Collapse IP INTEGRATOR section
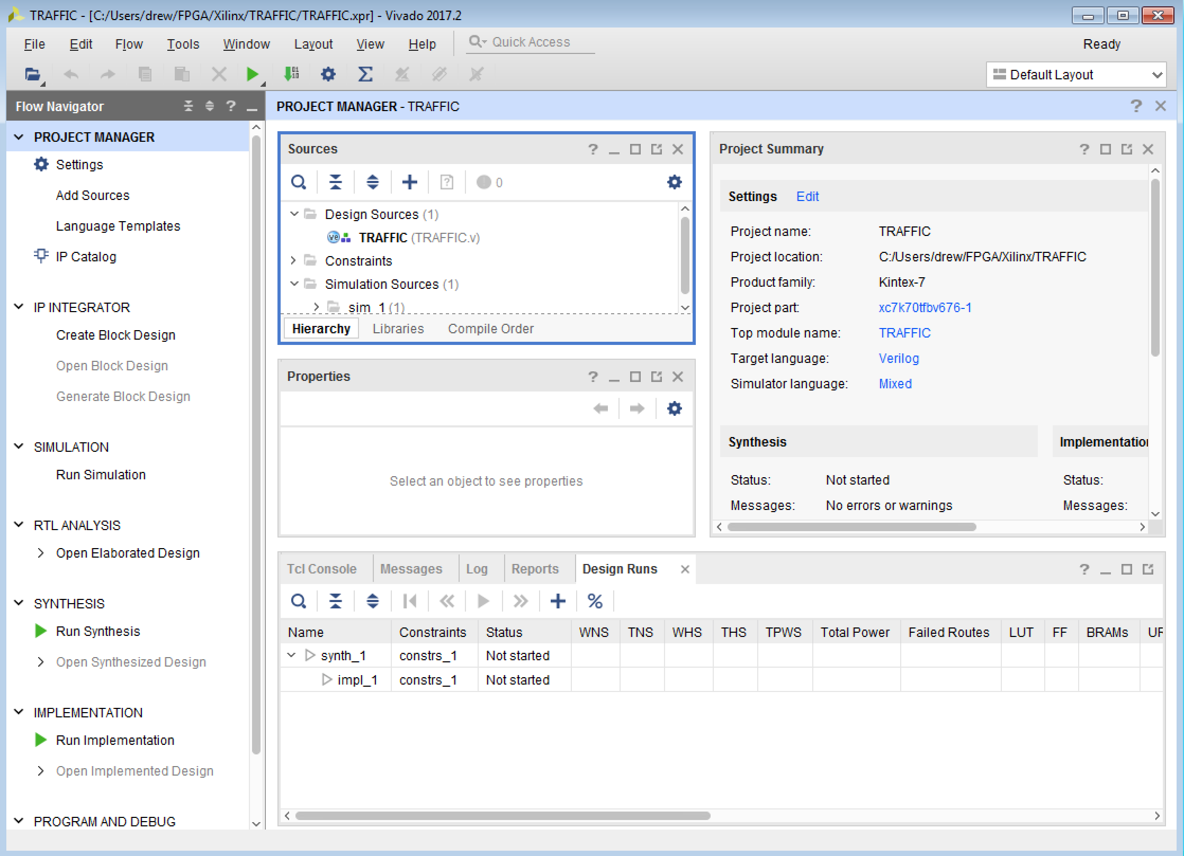 click(x=19, y=307)
